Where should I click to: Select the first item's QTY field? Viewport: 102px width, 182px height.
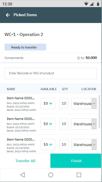[64, 103]
